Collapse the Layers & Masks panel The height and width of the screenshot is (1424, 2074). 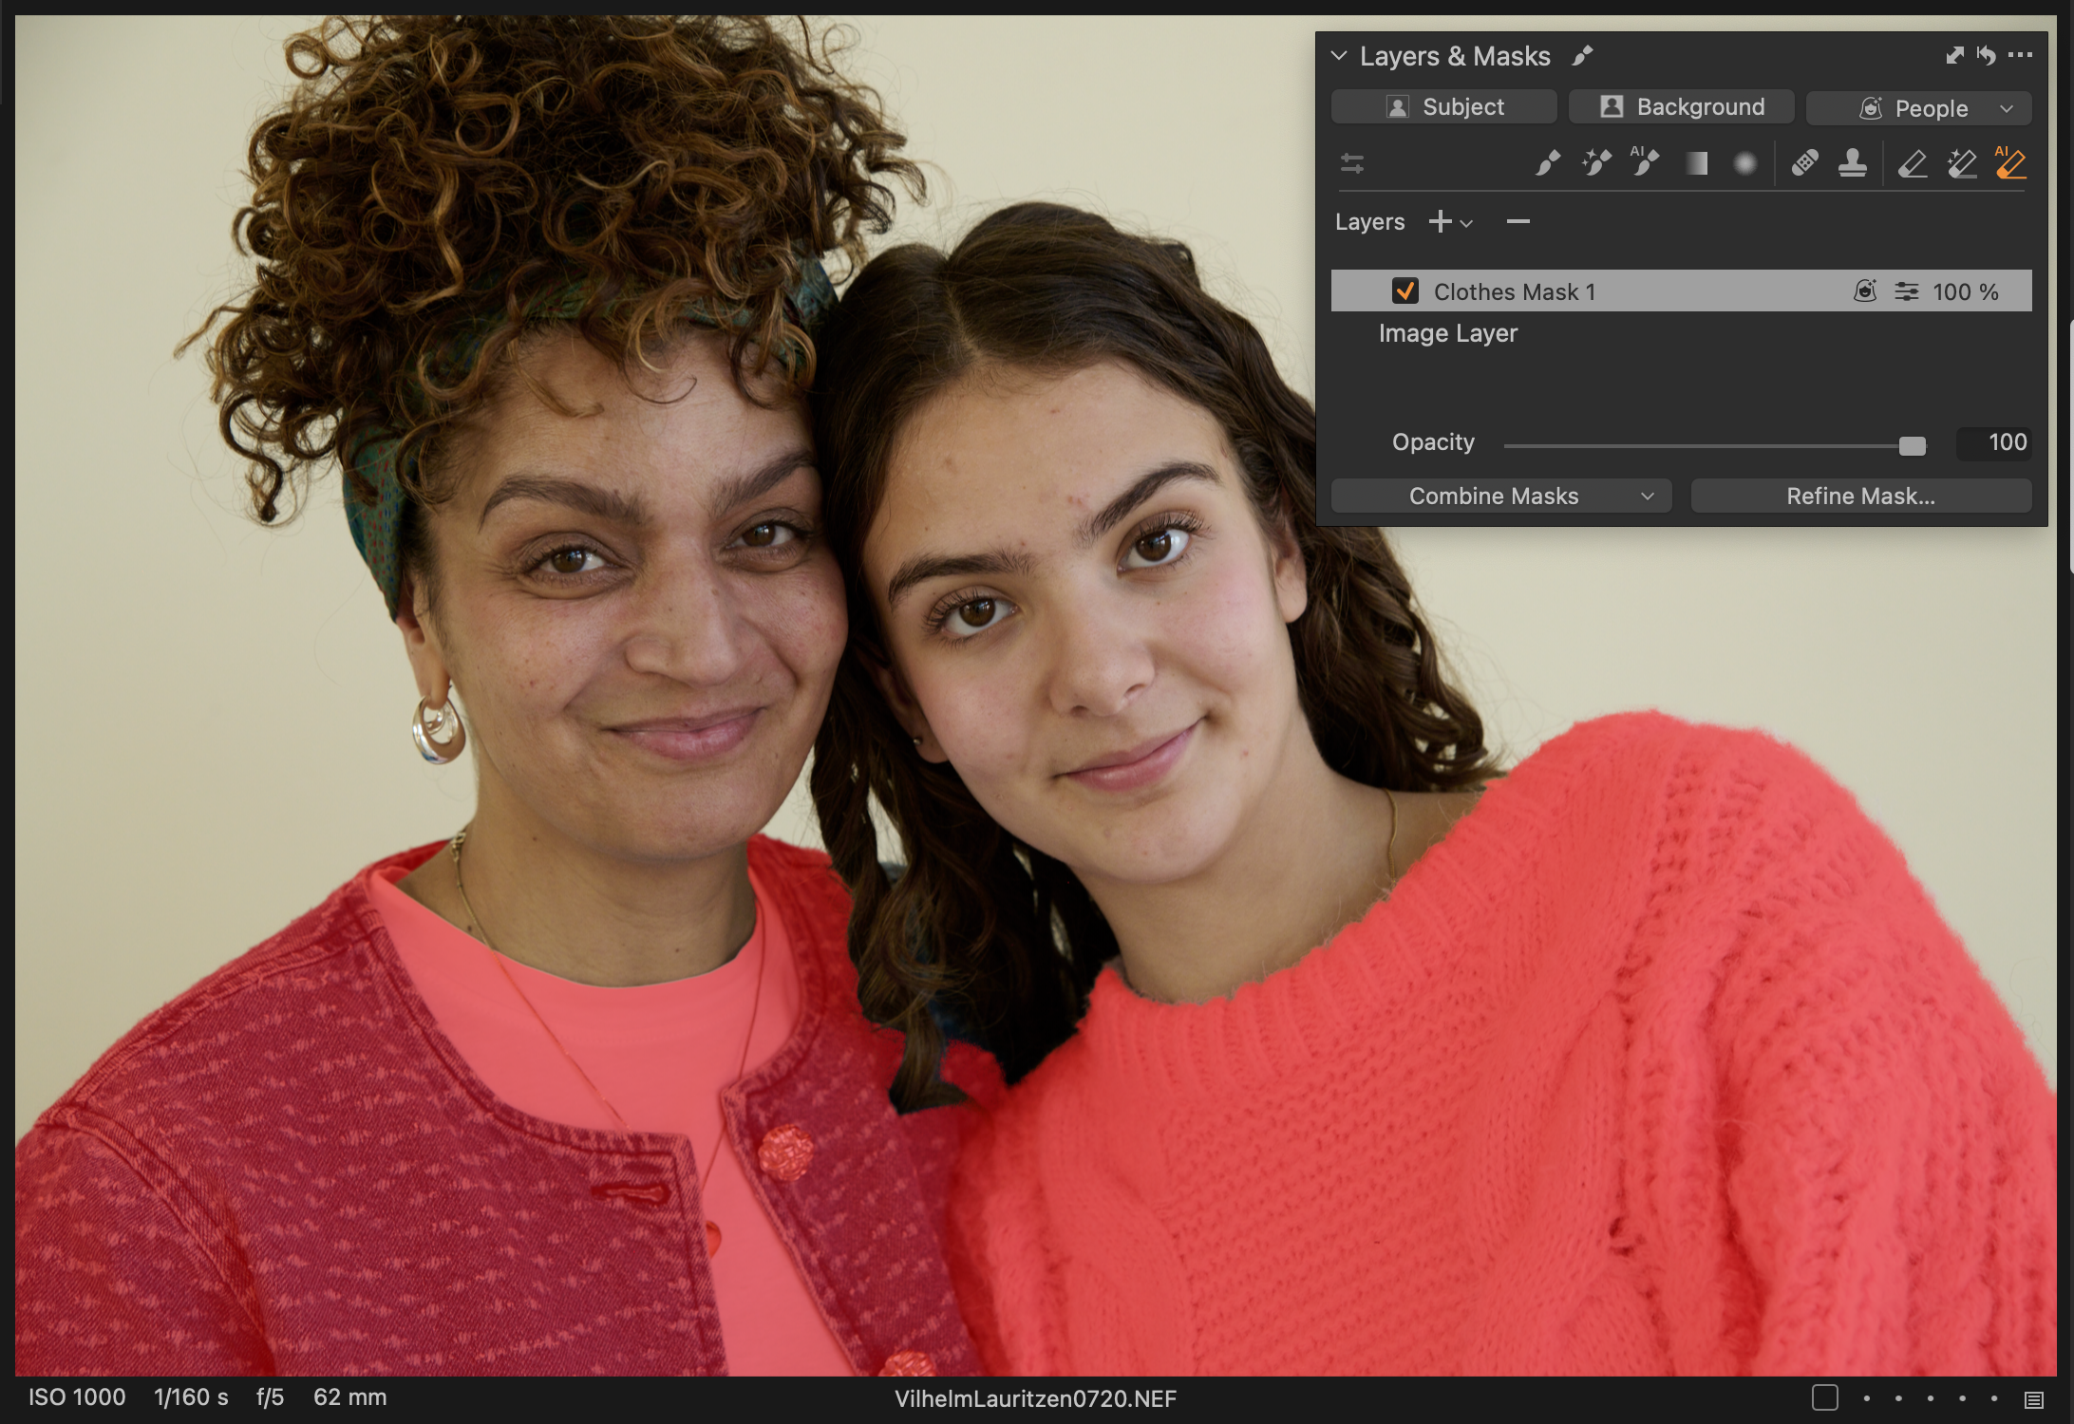click(1339, 55)
